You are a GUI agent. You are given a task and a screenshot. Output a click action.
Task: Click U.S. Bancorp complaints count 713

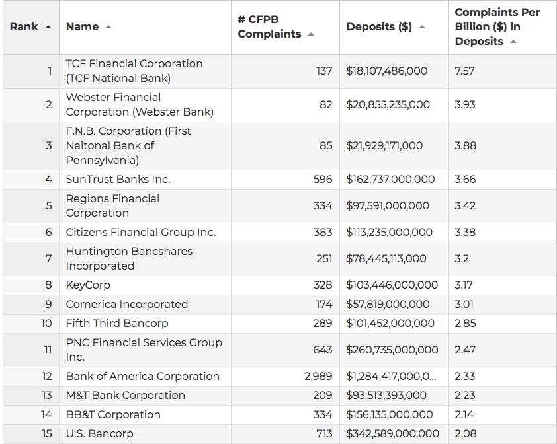pyautogui.click(x=323, y=433)
